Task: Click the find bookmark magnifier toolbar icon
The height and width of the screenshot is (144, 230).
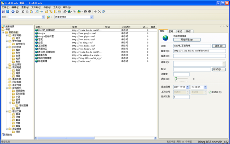Action: coord(37,12)
